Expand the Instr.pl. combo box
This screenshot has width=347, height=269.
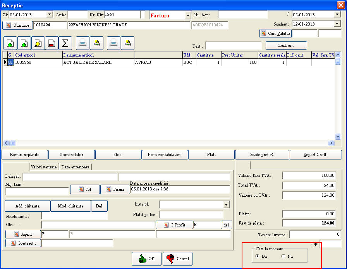(x=226, y=205)
